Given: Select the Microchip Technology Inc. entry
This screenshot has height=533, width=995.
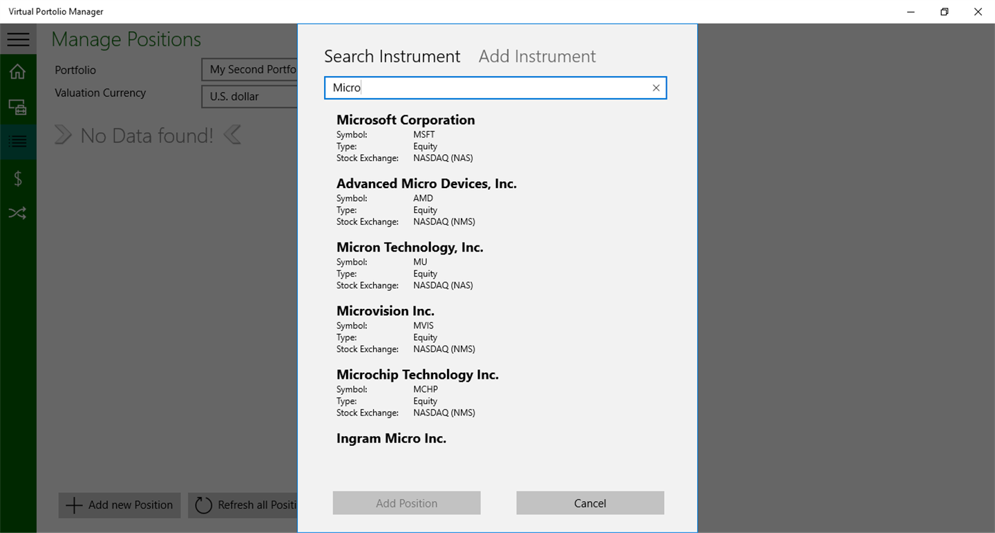Looking at the screenshot, I should click(417, 392).
